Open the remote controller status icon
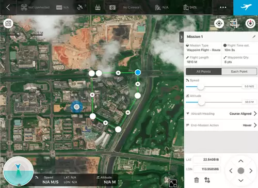This screenshot has height=188, width=258. pyautogui.click(x=98, y=7)
